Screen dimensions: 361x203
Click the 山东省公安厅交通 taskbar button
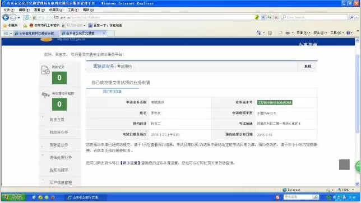point(86,197)
